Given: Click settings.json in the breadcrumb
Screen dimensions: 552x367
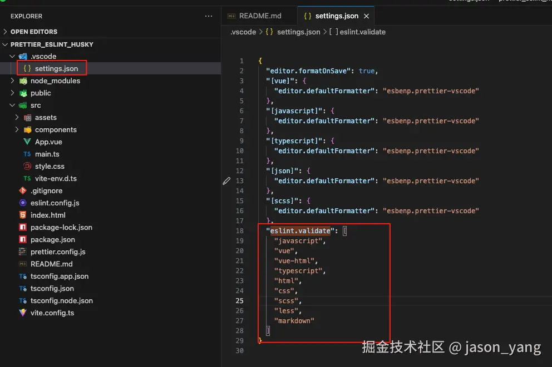Looking at the screenshot, I should 298,32.
